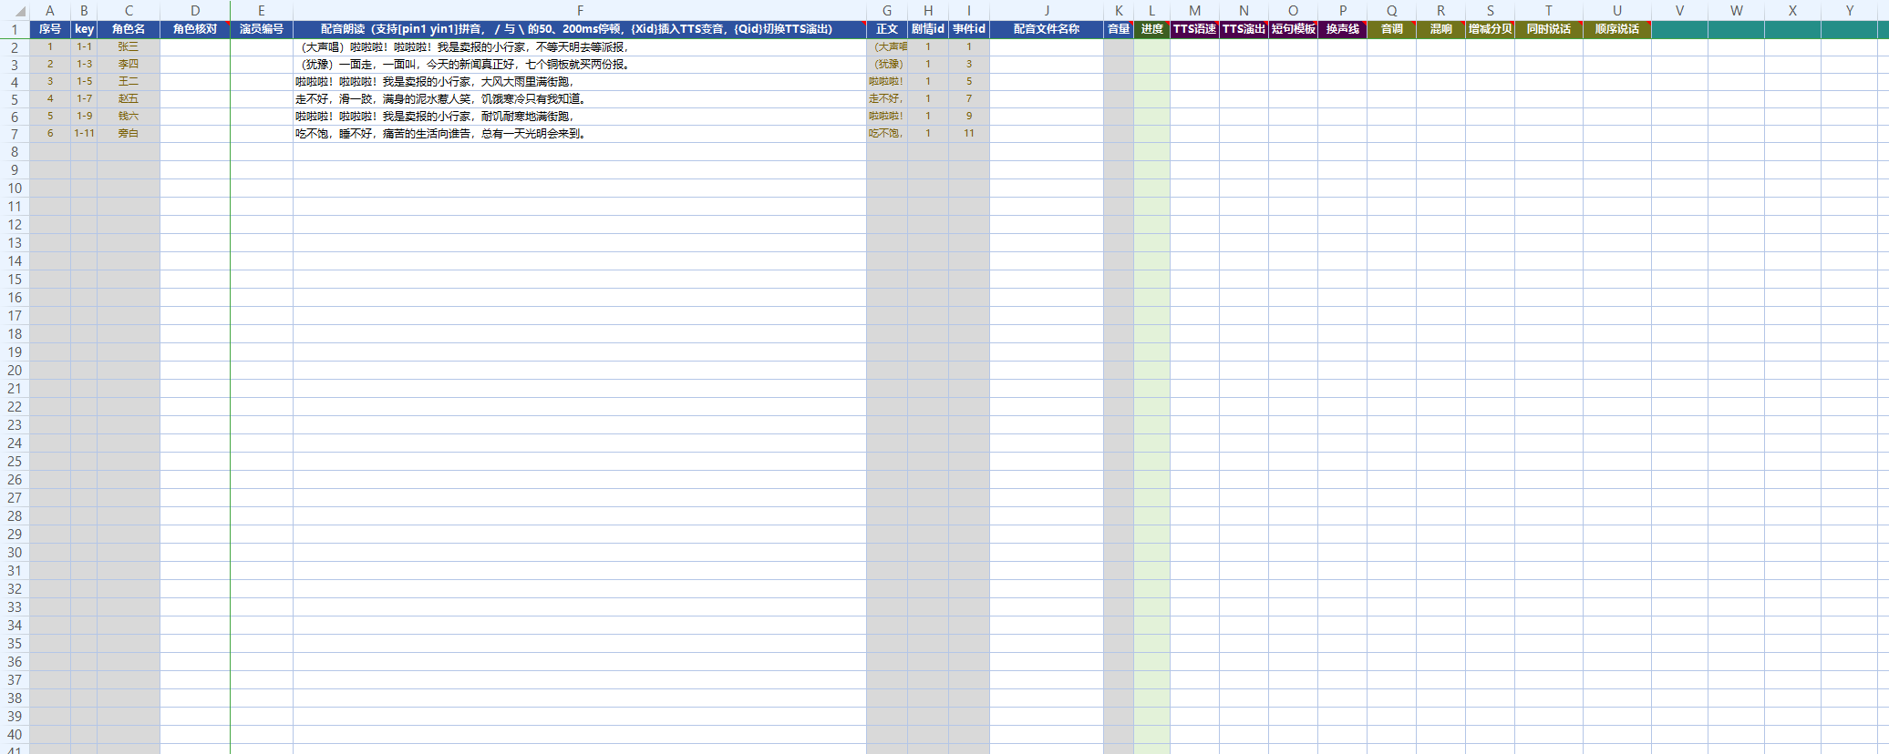Image resolution: width=1889 pixels, height=754 pixels.
Task: Select the 张三 role name cell
Action: pos(129,46)
